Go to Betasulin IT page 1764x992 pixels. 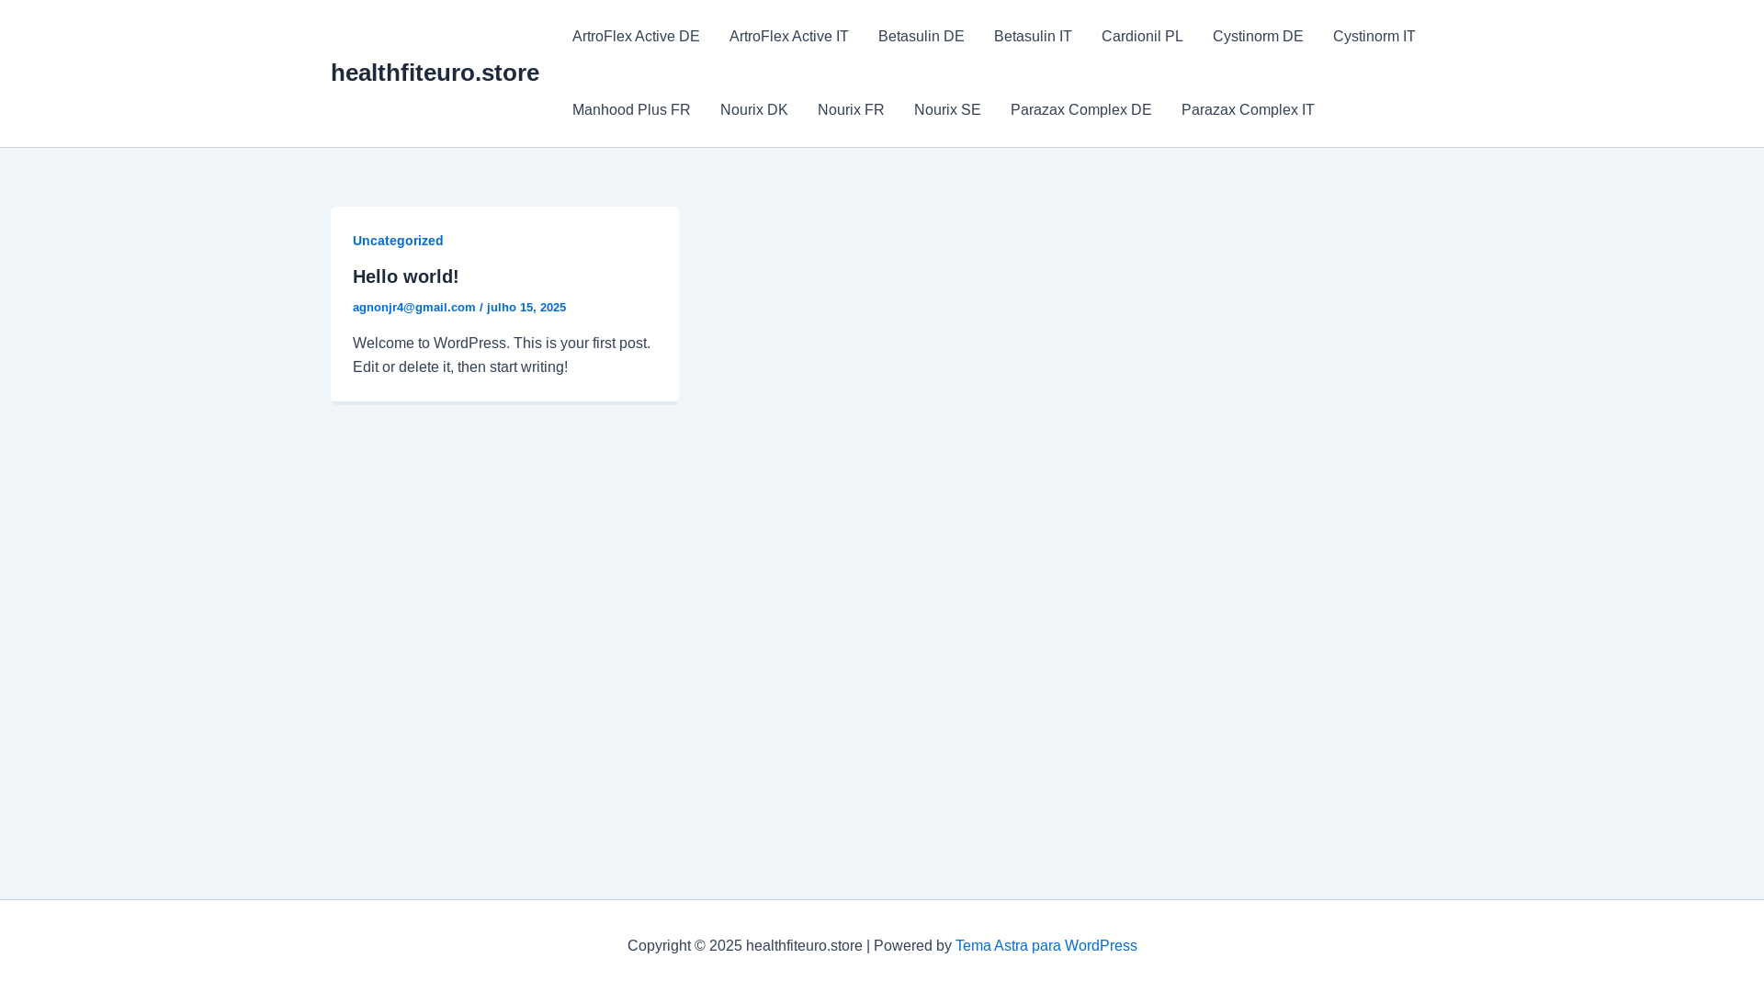point(1033,37)
